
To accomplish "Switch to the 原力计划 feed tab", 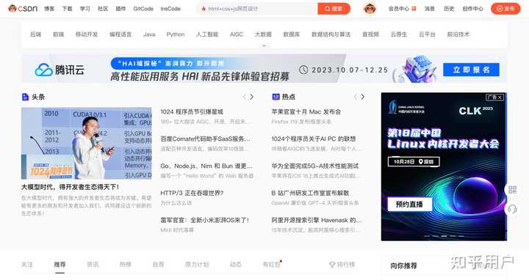I will [x=197, y=265].
